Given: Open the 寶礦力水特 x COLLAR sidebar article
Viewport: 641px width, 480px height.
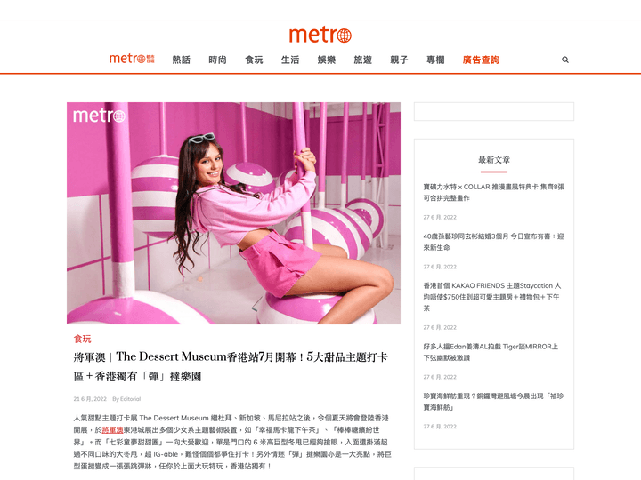Looking at the screenshot, I should point(494,192).
